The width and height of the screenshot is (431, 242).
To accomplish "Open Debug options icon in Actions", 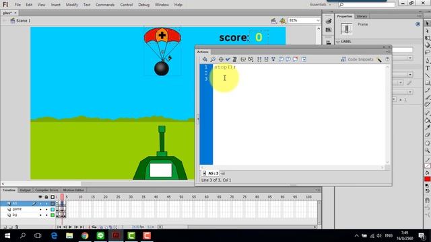I will coord(251,59).
